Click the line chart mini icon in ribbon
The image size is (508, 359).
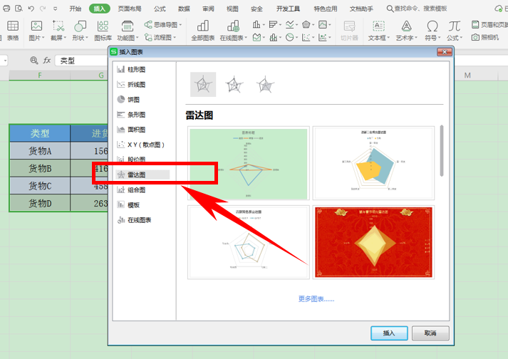[290, 24]
